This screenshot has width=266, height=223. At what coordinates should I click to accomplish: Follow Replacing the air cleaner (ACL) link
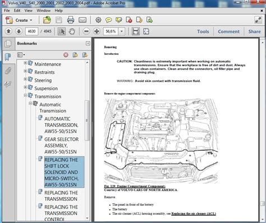click(x=194, y=213)
